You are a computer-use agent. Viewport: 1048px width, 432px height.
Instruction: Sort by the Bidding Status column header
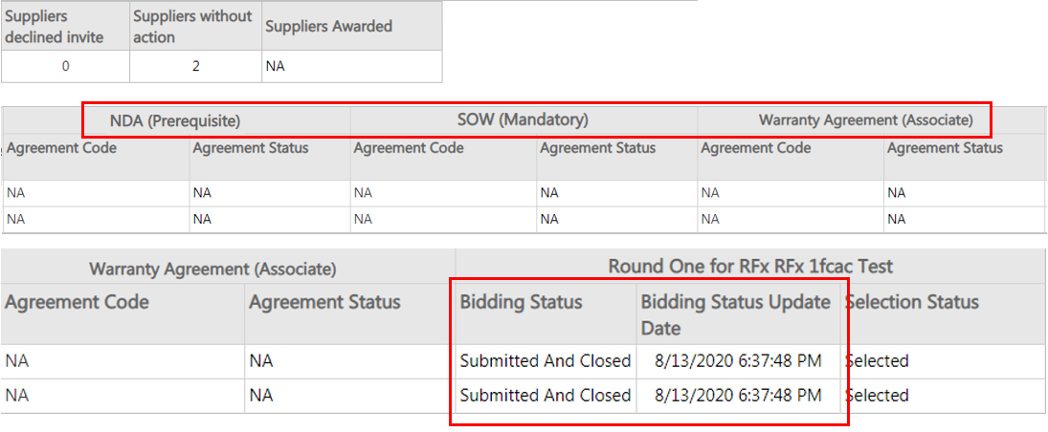(x=521, y=302)
